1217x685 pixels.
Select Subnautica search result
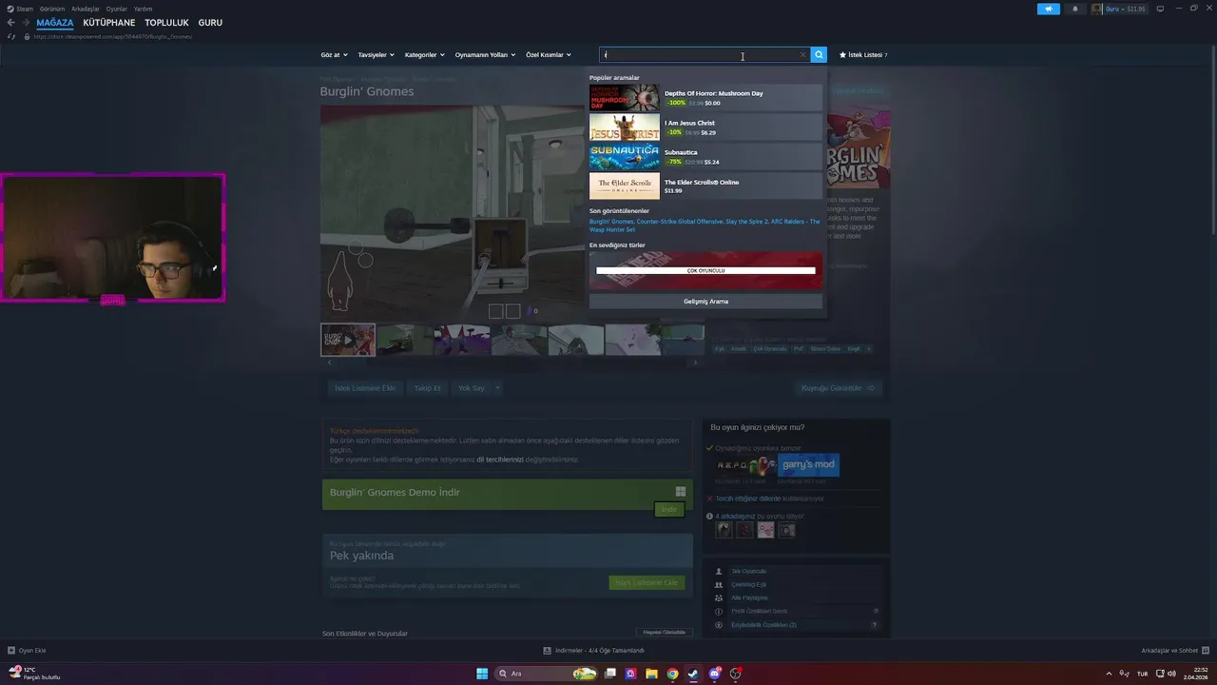705,156
